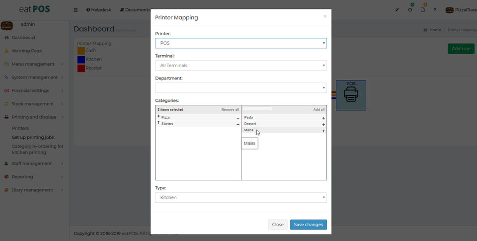Click Remove all in selected categories

(x=230, y=110)
